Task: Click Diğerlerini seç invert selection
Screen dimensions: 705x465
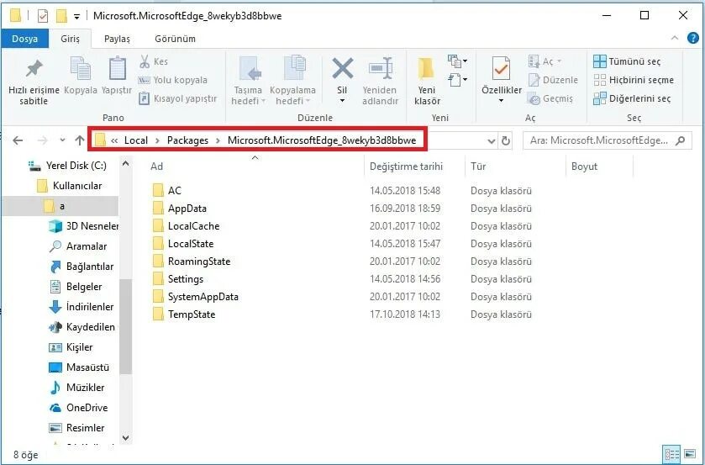Action: [632, 98]
